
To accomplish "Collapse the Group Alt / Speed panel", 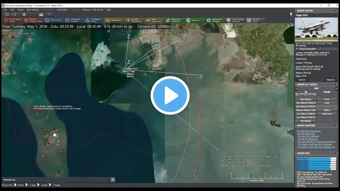I will (335, 84).
